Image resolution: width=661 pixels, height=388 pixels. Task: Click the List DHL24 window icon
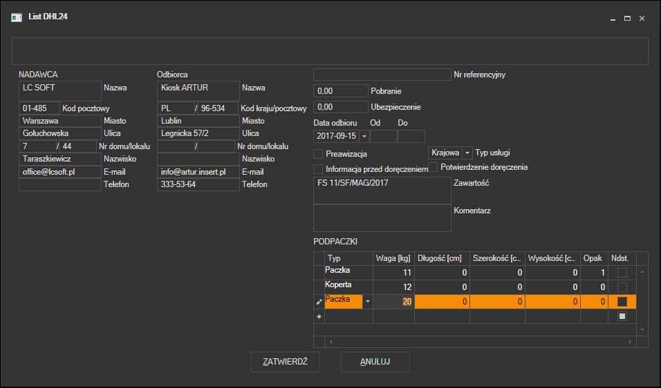tap(17, 17)
